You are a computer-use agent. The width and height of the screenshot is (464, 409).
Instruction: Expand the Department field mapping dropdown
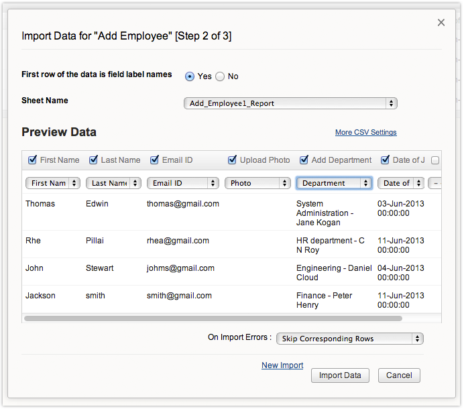[x=334, y=183]
